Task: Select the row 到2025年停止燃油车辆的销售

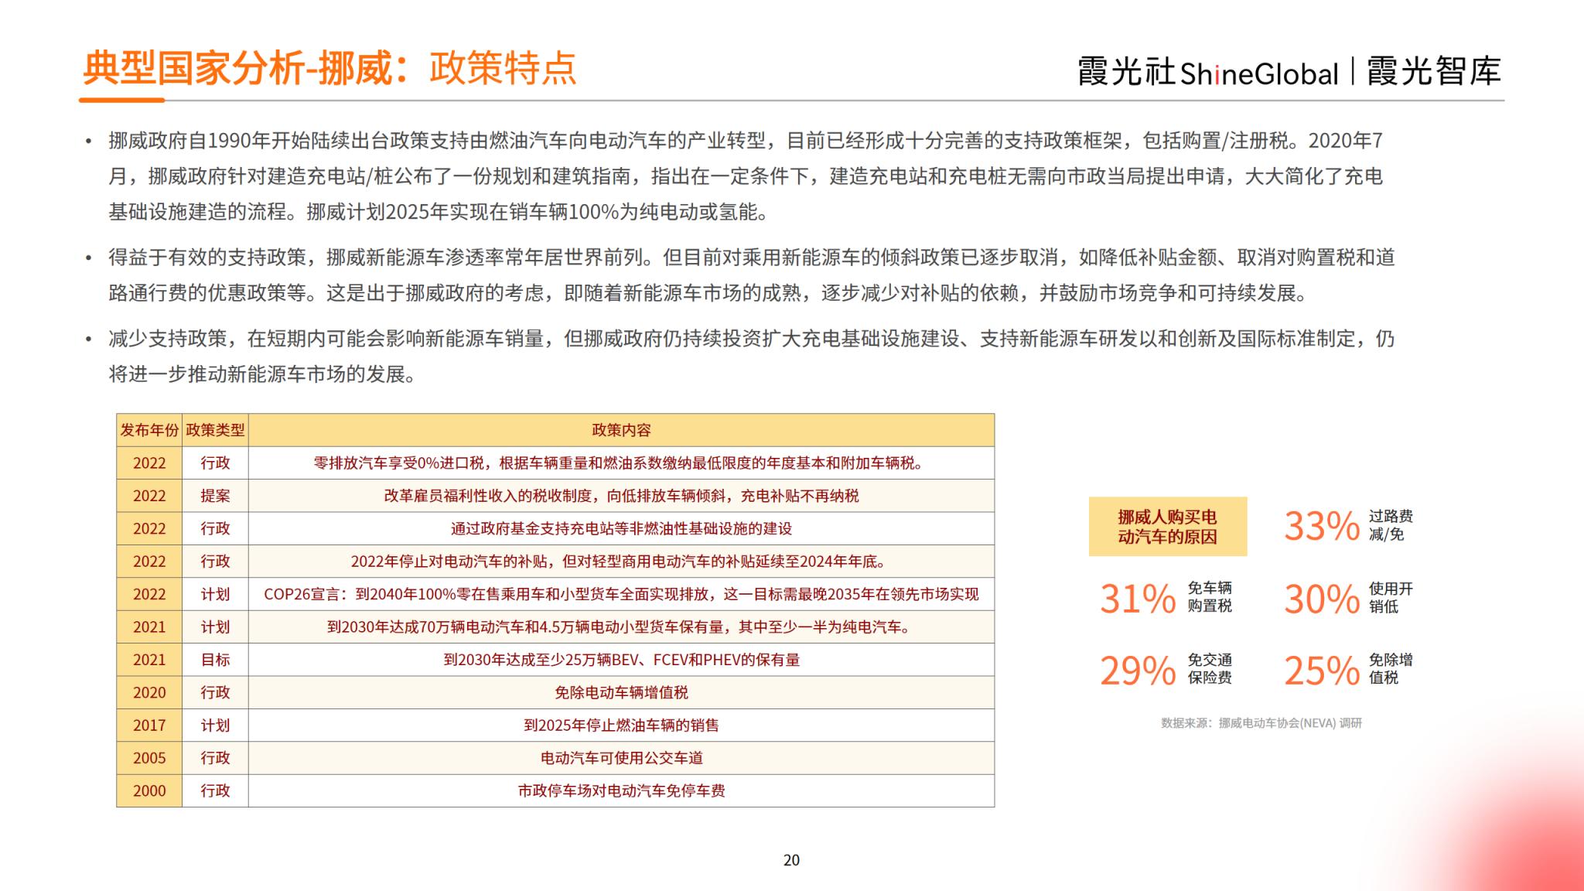Action: [621, 725]
